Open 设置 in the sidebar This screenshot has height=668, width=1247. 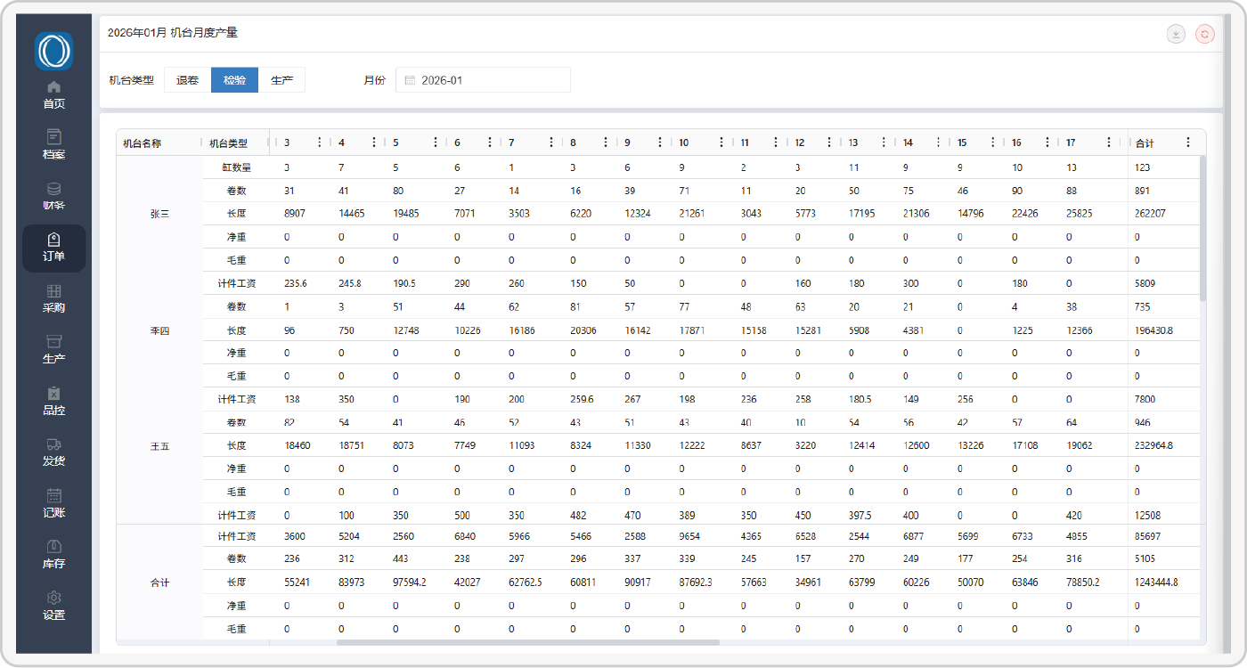tap(53, 607)
